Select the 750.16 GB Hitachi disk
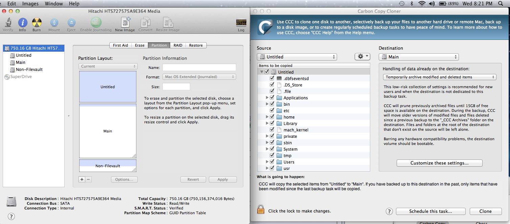 coord(33,48)
